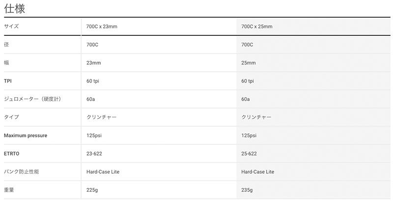Click the パンク防止性能 row label

point(21,172)
